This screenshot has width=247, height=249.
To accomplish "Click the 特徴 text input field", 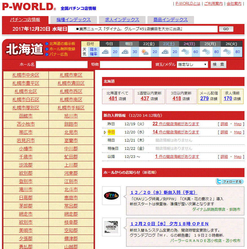I will click(x=125, y=65).
